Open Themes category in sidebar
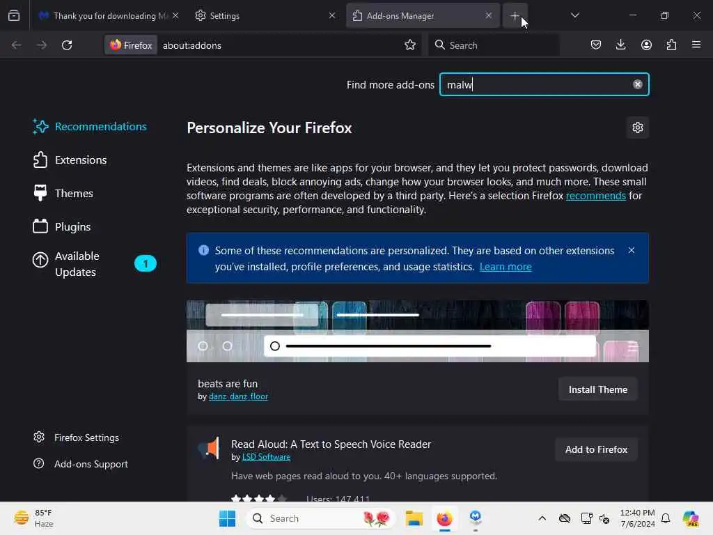The image size is (713, 535). (63, 194)
